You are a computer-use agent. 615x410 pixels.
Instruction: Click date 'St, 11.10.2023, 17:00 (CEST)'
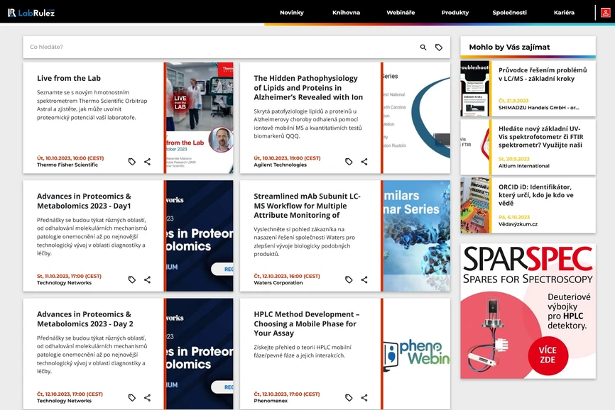(69, 276)
